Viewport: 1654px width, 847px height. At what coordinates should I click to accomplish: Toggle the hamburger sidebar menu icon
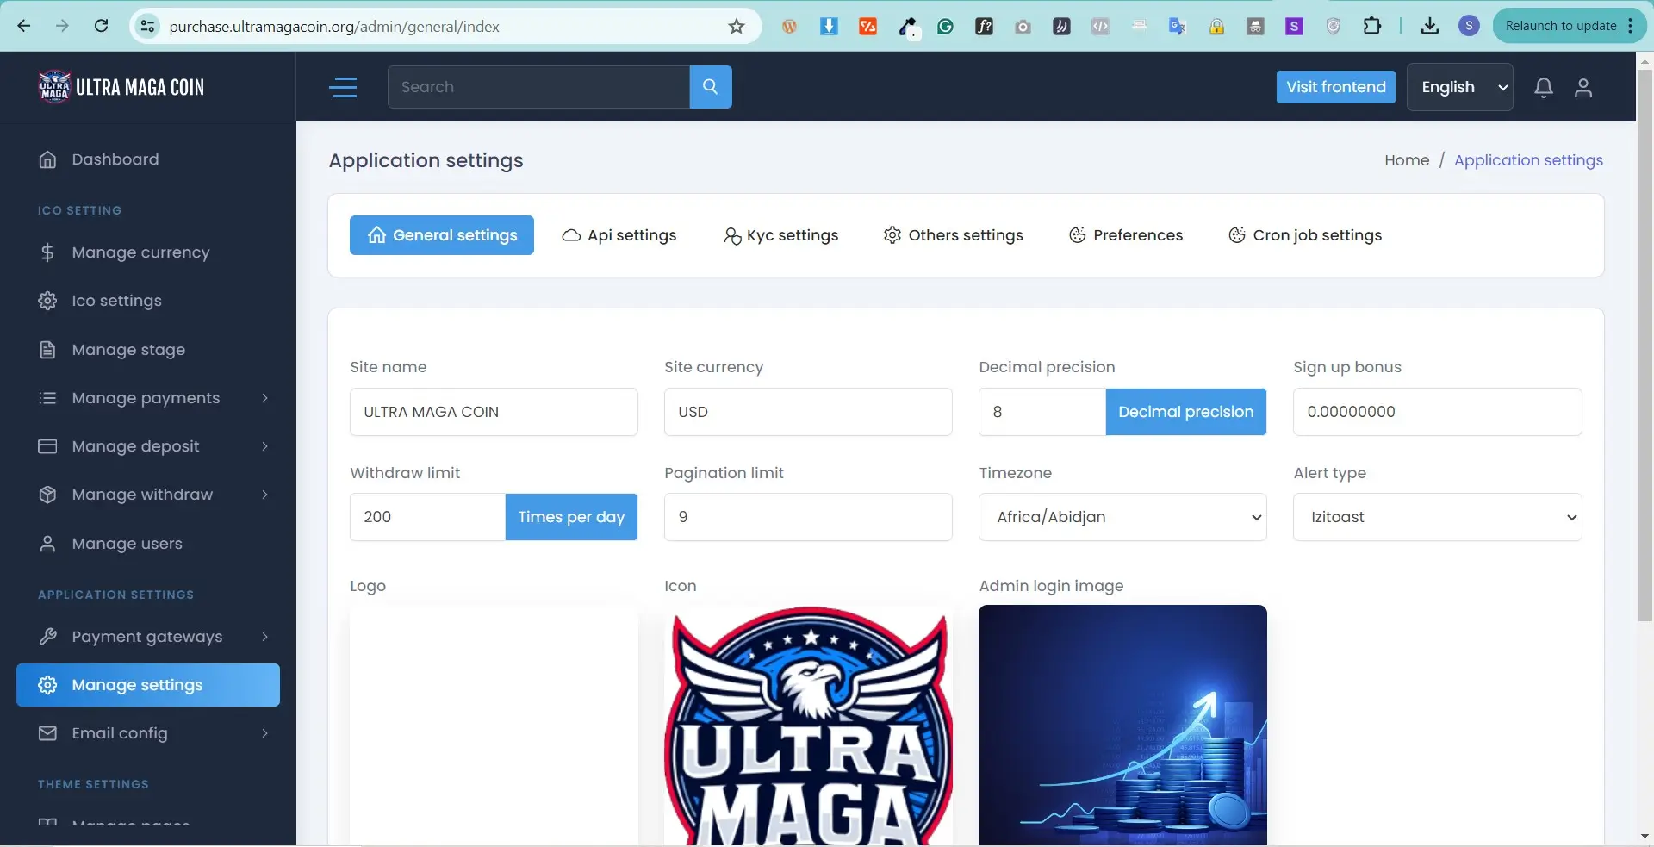point(343,87)
